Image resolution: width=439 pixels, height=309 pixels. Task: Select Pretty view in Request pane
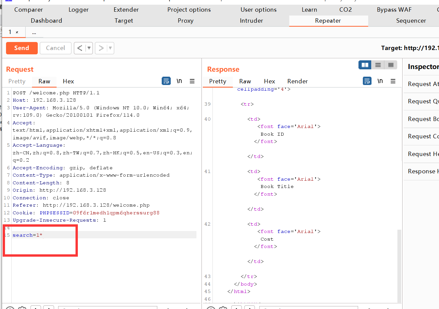tap(17, 81)
